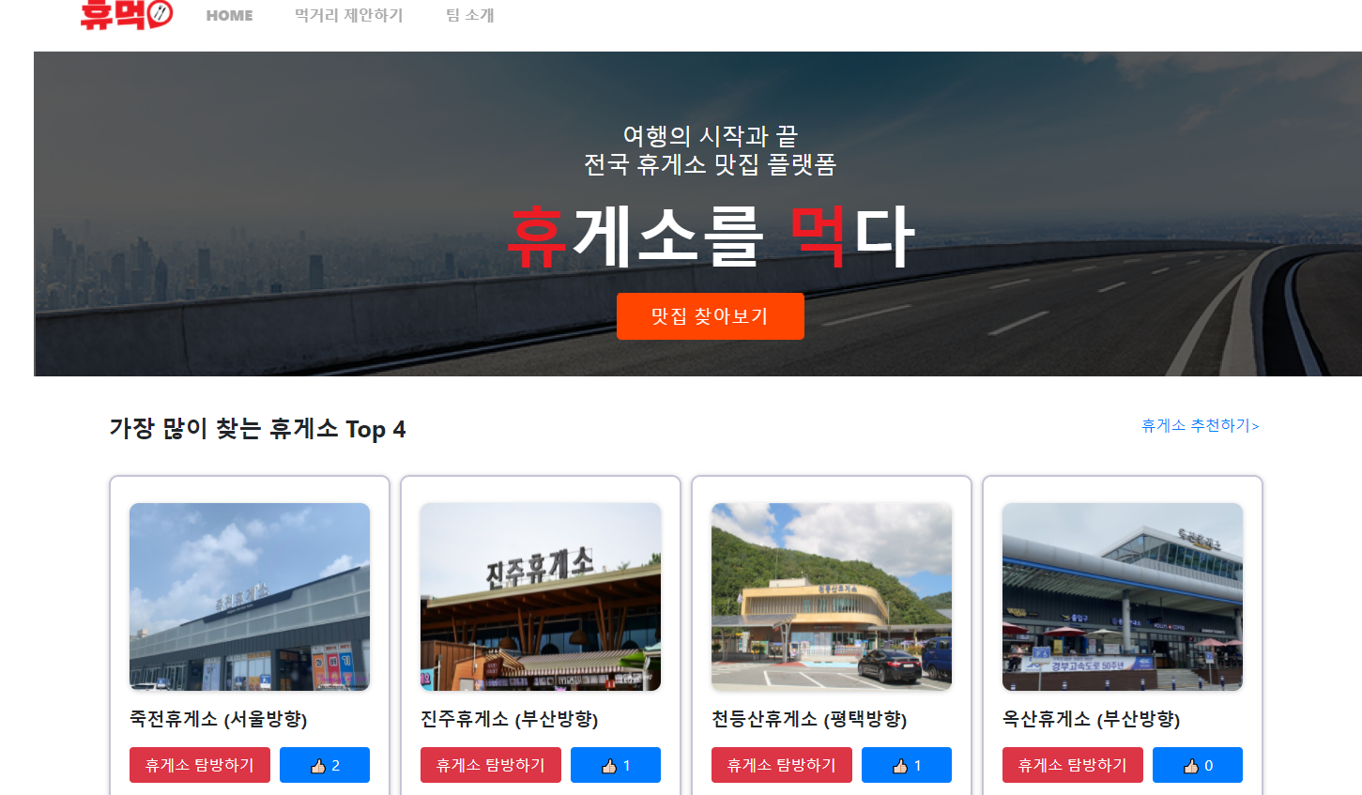Image resolution: width=1362 pixels, height=795 pixels.
Task: Open the 팀 소개 menu item
Action: (x=469, y=15)
